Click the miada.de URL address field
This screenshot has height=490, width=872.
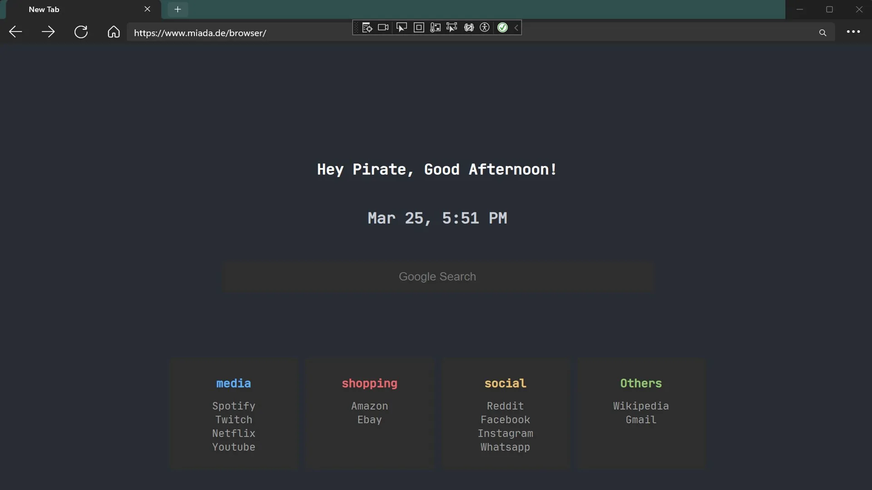coord(472,33)
